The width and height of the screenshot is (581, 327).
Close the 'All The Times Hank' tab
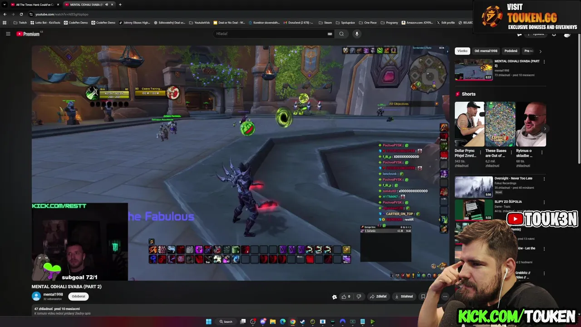pyautogui.click(x=58, y=5)
